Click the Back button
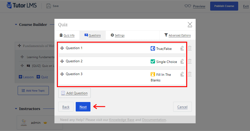 click(66, 107)
